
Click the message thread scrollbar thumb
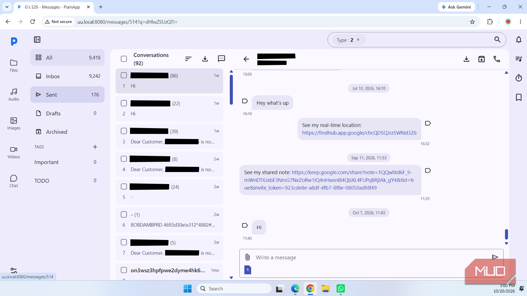(506, 234)
